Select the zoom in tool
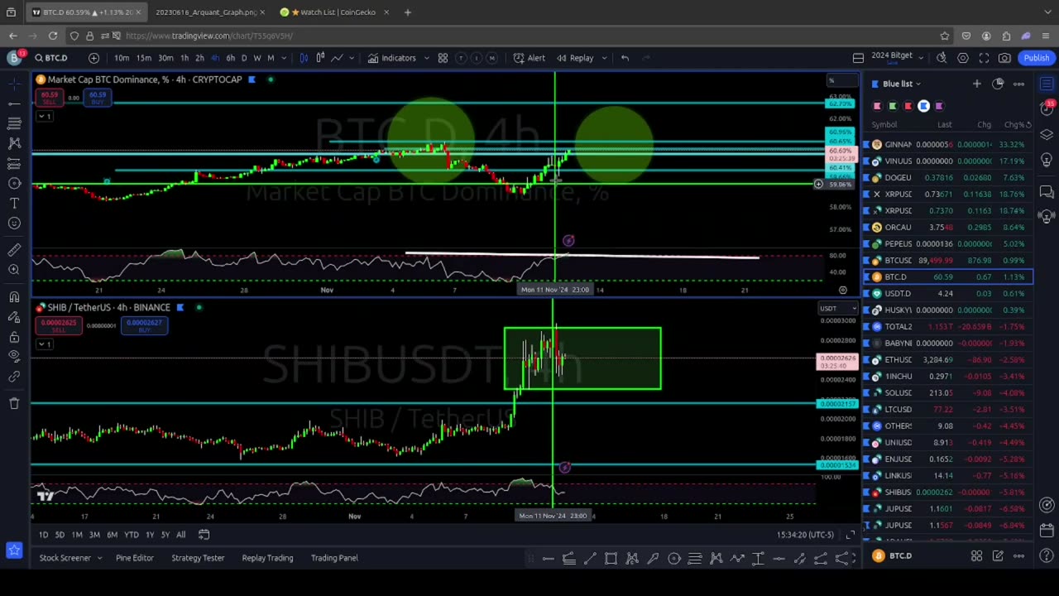 (14, 270)
